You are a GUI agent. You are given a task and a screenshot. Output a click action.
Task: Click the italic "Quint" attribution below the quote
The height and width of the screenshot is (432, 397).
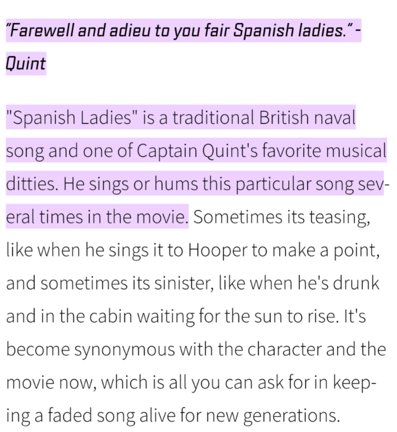pos(26,64)
